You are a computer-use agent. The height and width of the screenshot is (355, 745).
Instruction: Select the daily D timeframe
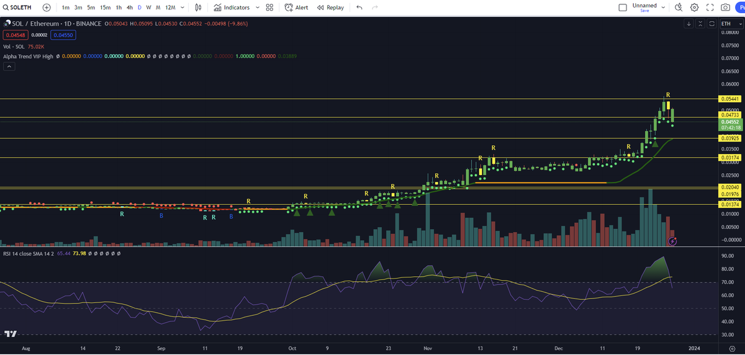pyautogui.click(x=140, y=7)
